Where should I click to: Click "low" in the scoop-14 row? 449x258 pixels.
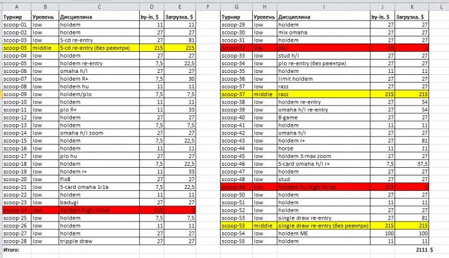tap(37, 133)
